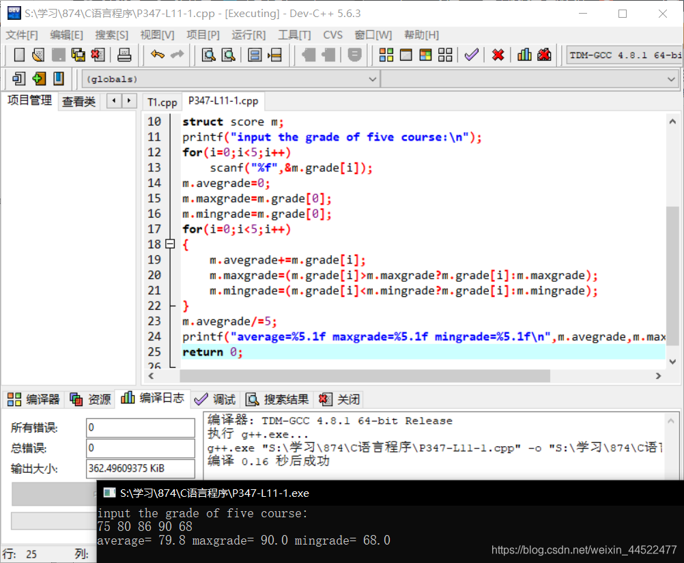Screen dimensions: 684x563
Task: Open the CVS menu
Action: pyautogui.click(x=333, y=35)
